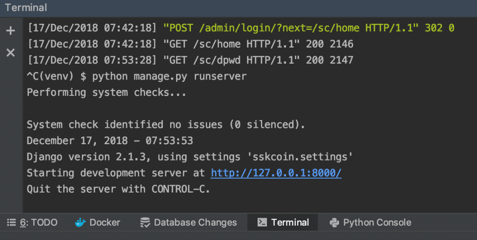This screenshot has width=477, height=240.
Task: Open the Database Changes tab label
Action: click(195, 223)
